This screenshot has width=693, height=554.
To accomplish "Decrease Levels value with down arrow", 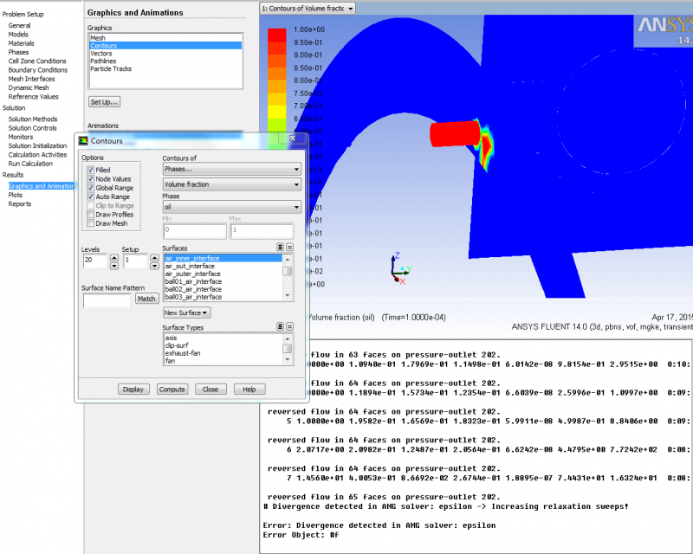I will (114, 266).
